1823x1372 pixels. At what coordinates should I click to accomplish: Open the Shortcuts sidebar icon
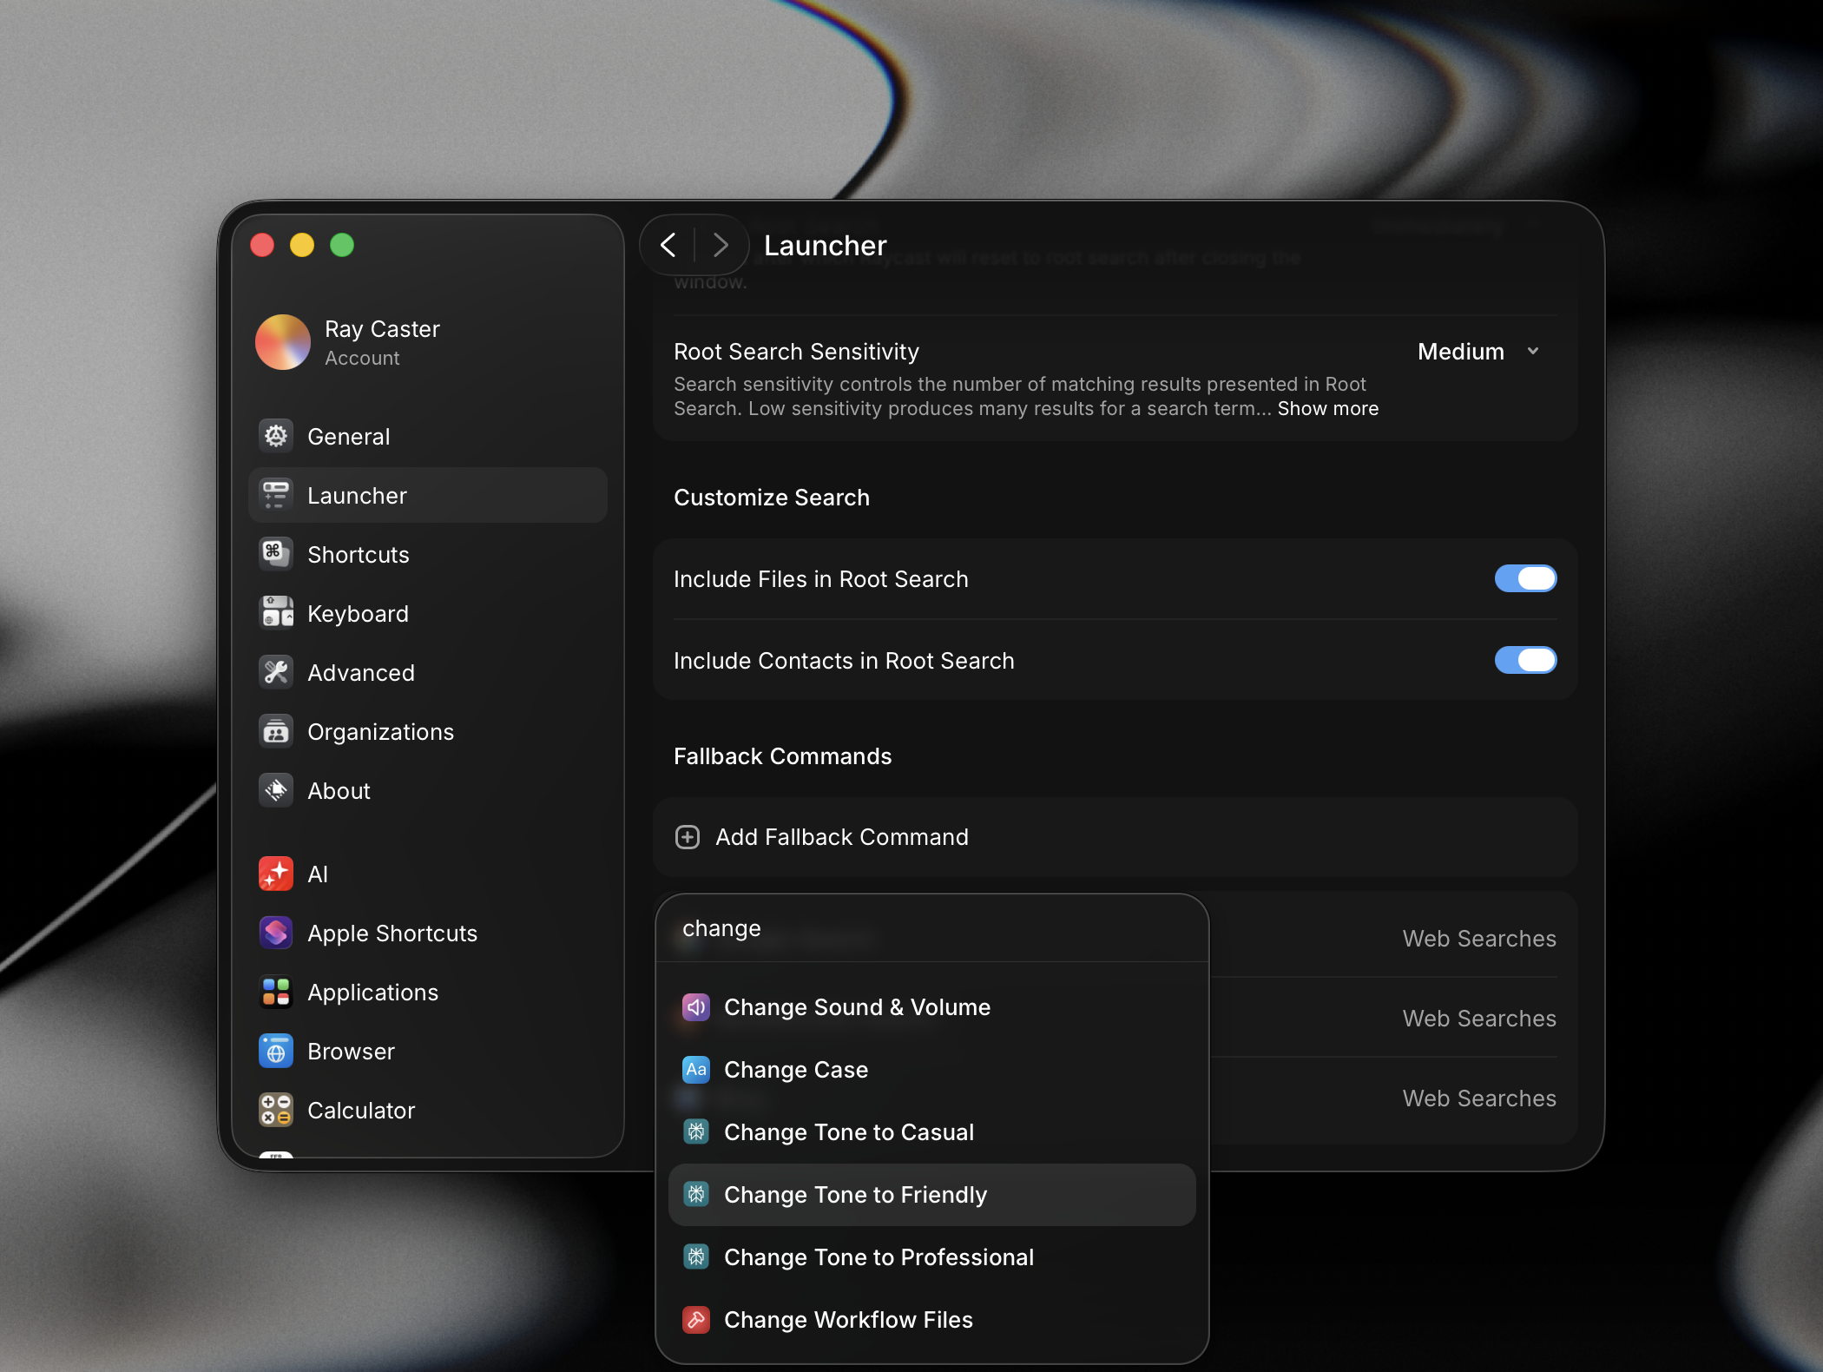click(x=276, y=554)
